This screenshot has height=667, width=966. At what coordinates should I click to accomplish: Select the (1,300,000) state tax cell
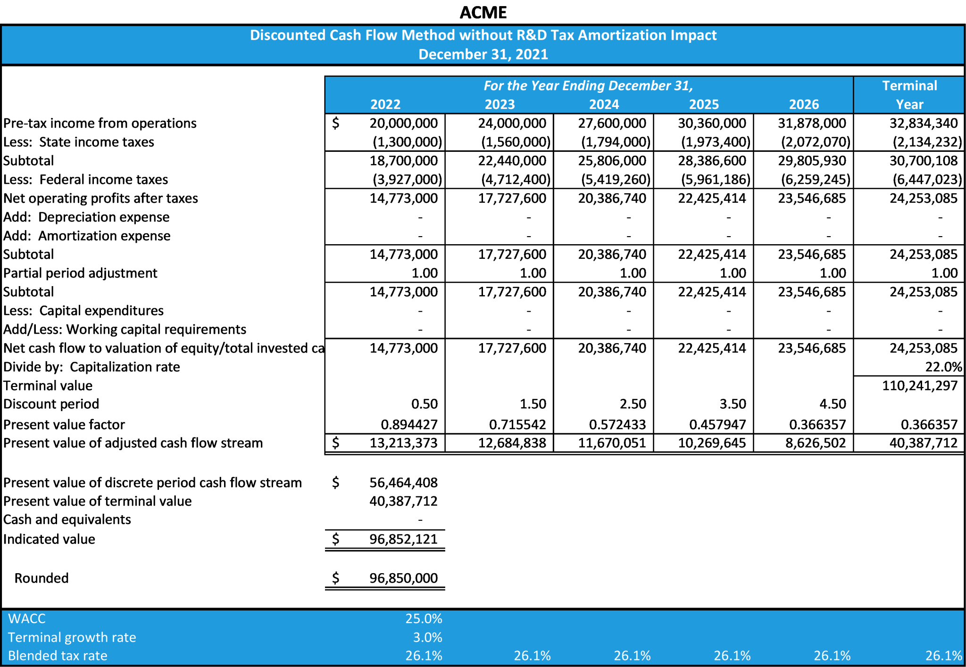tap(408, 142)
